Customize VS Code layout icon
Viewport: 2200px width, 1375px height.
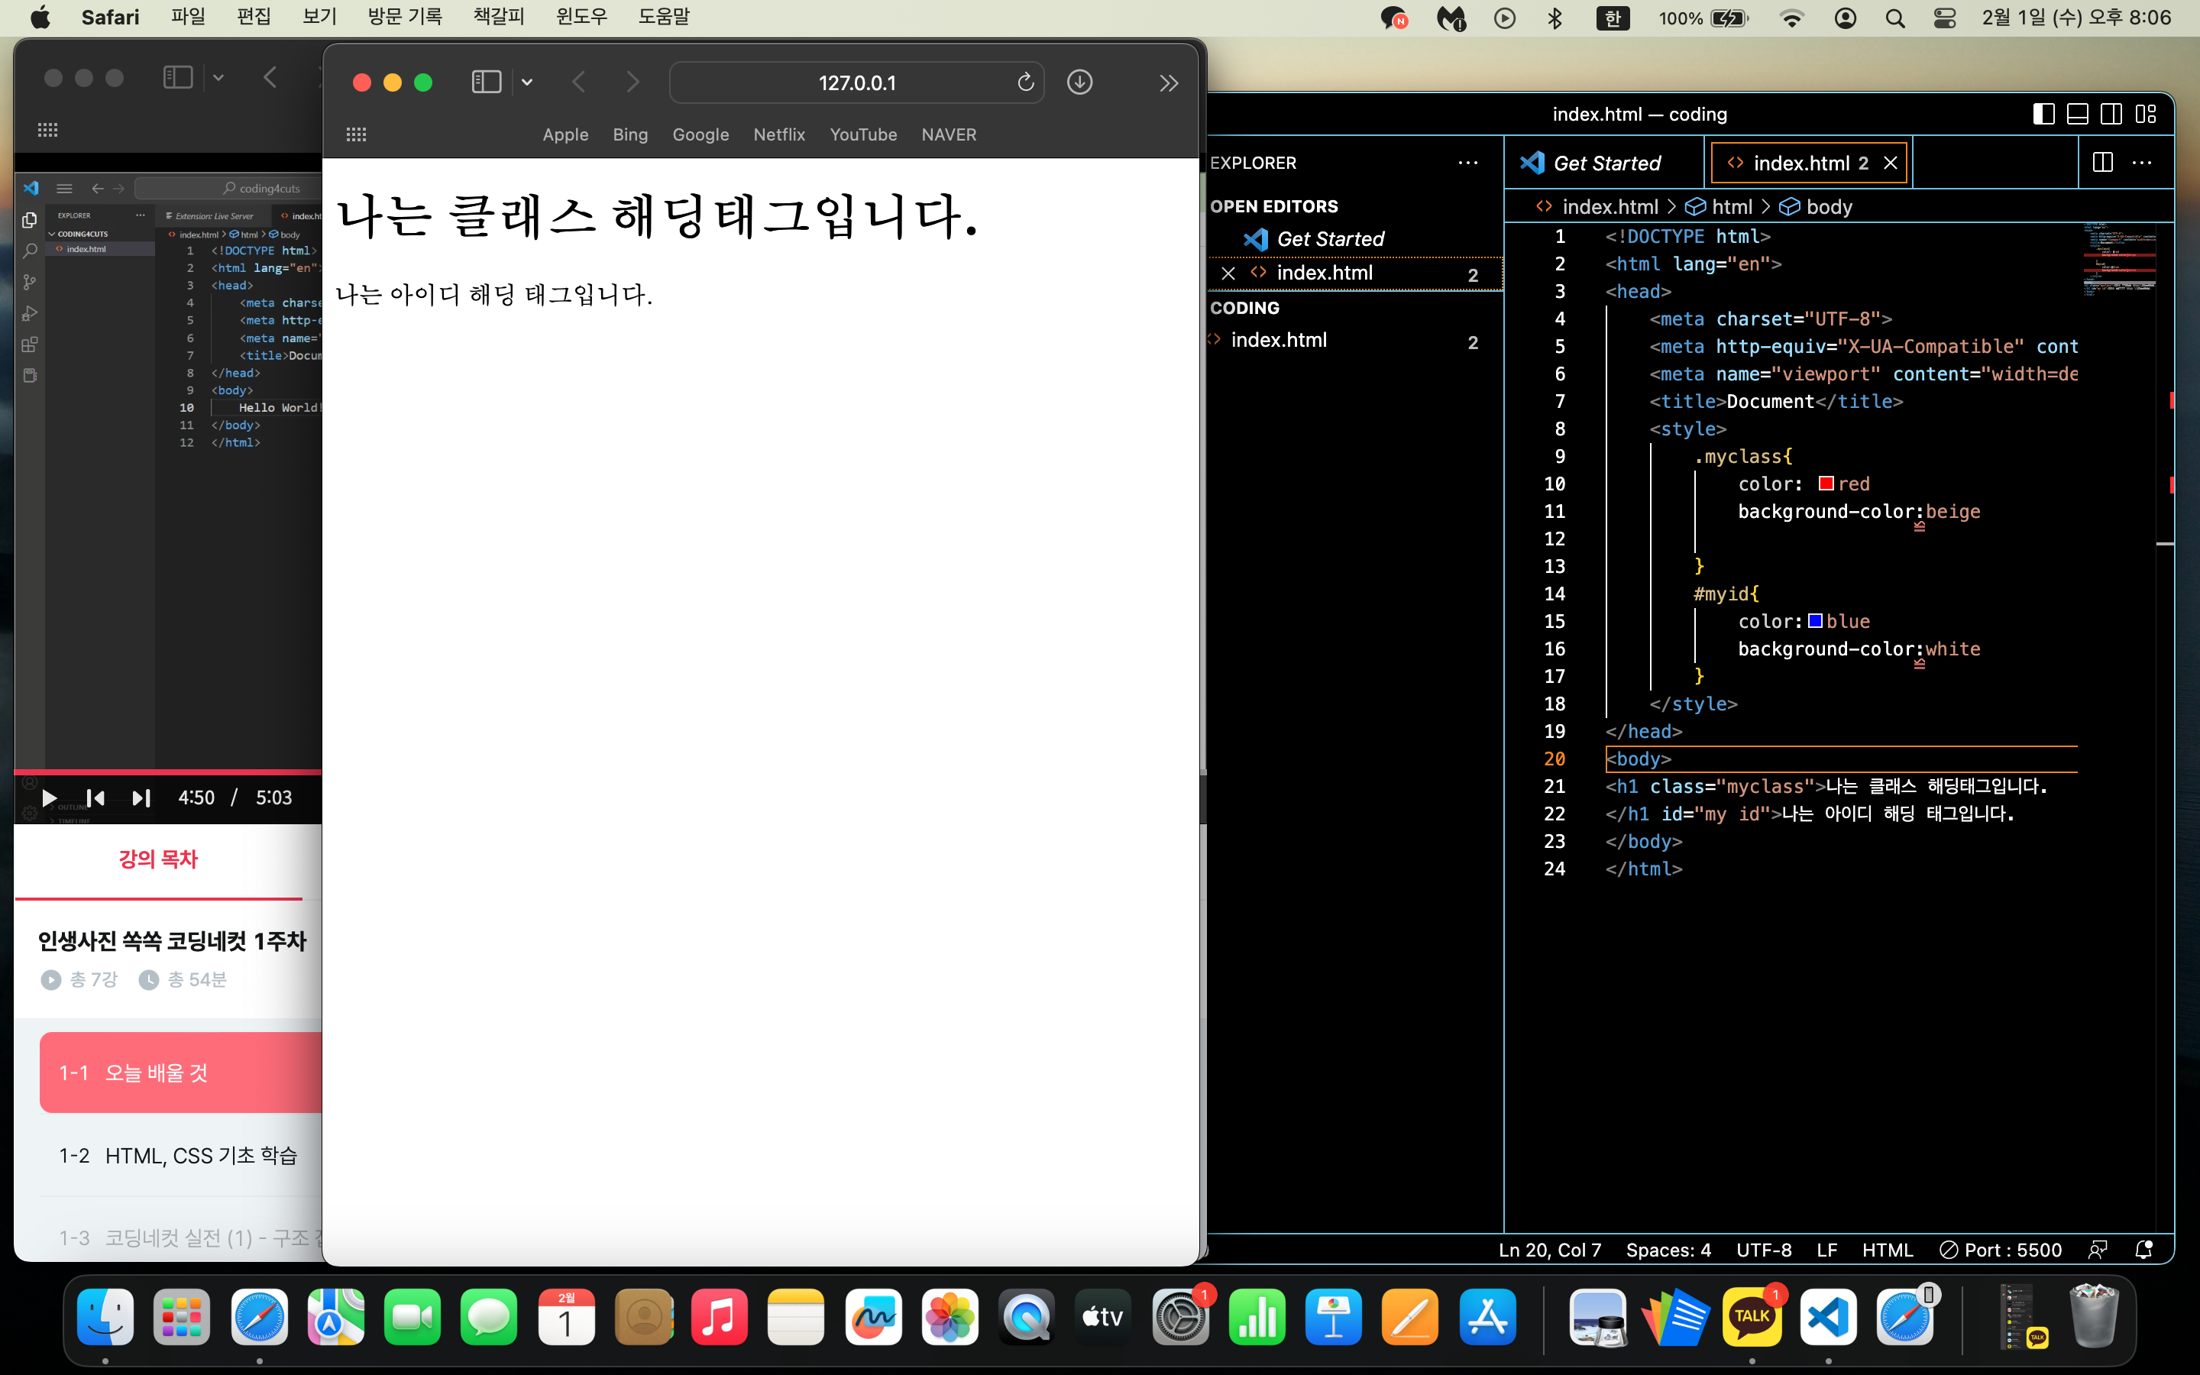2147,114
